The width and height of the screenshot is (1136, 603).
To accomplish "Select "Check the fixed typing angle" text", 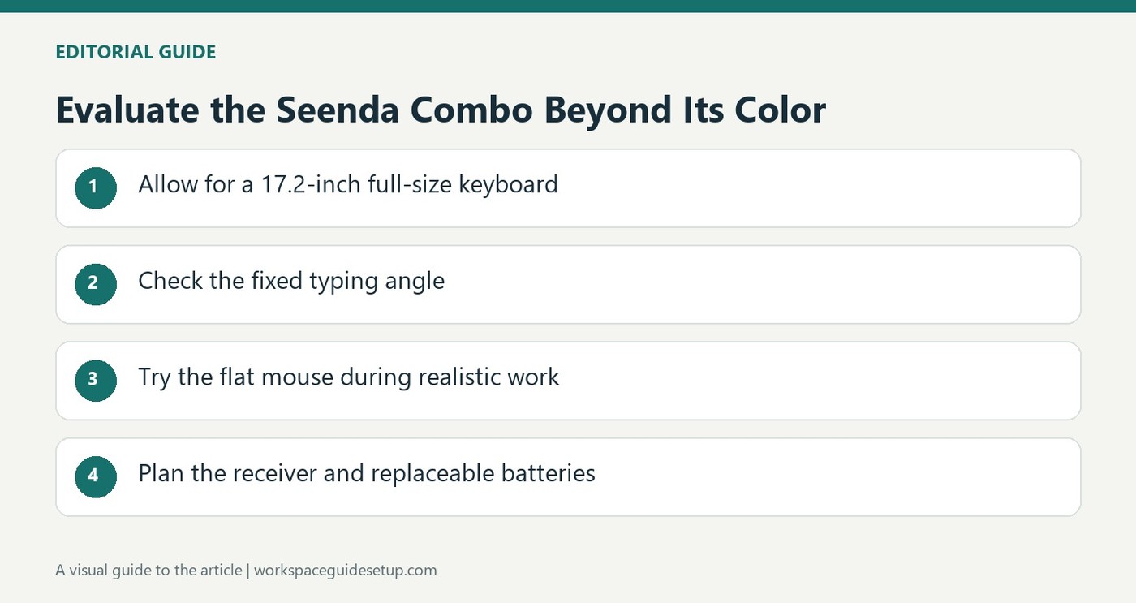I will coord(291,282).
